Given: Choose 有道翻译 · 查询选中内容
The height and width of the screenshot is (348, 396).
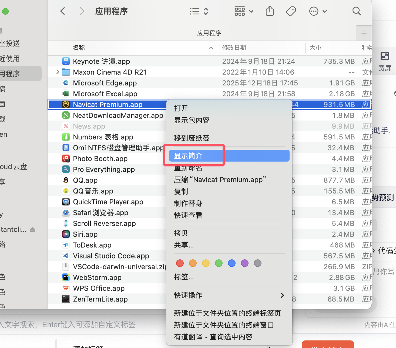Looking at the screenshot, I should (229, 337).
